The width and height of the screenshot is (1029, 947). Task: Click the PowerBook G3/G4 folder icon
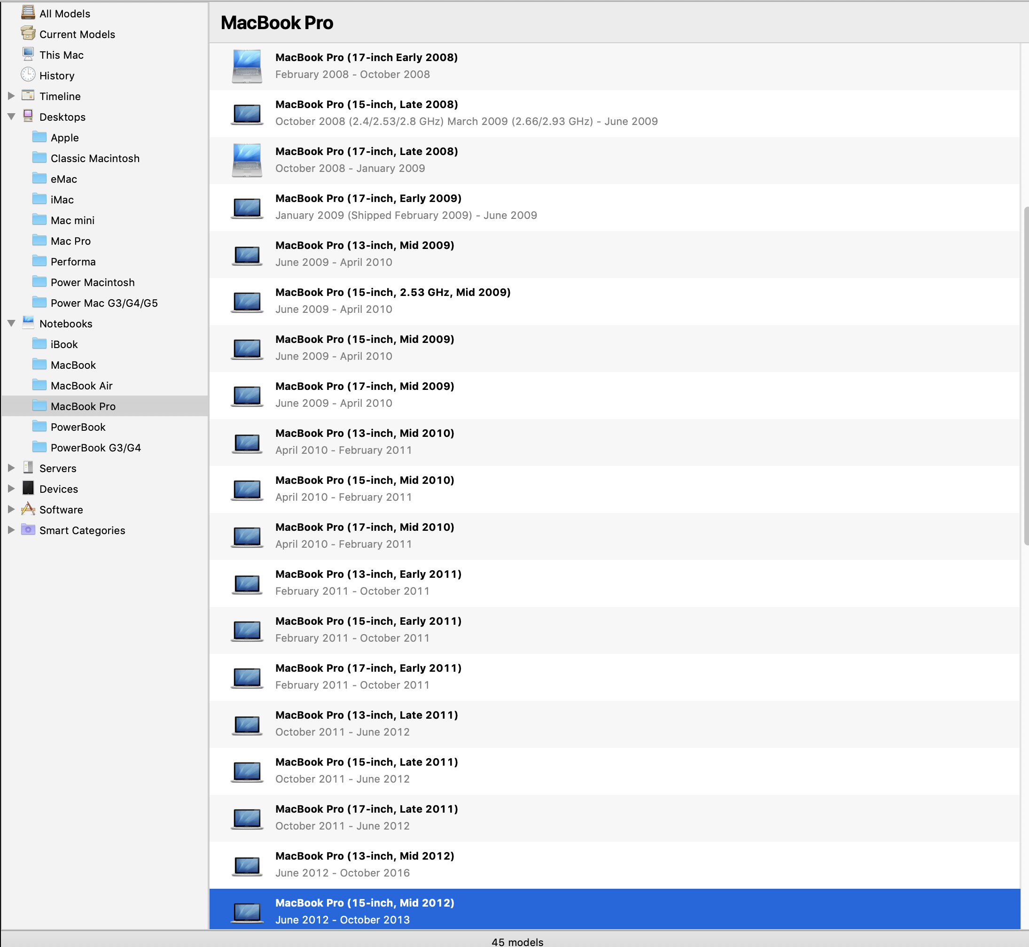[39, 447]
